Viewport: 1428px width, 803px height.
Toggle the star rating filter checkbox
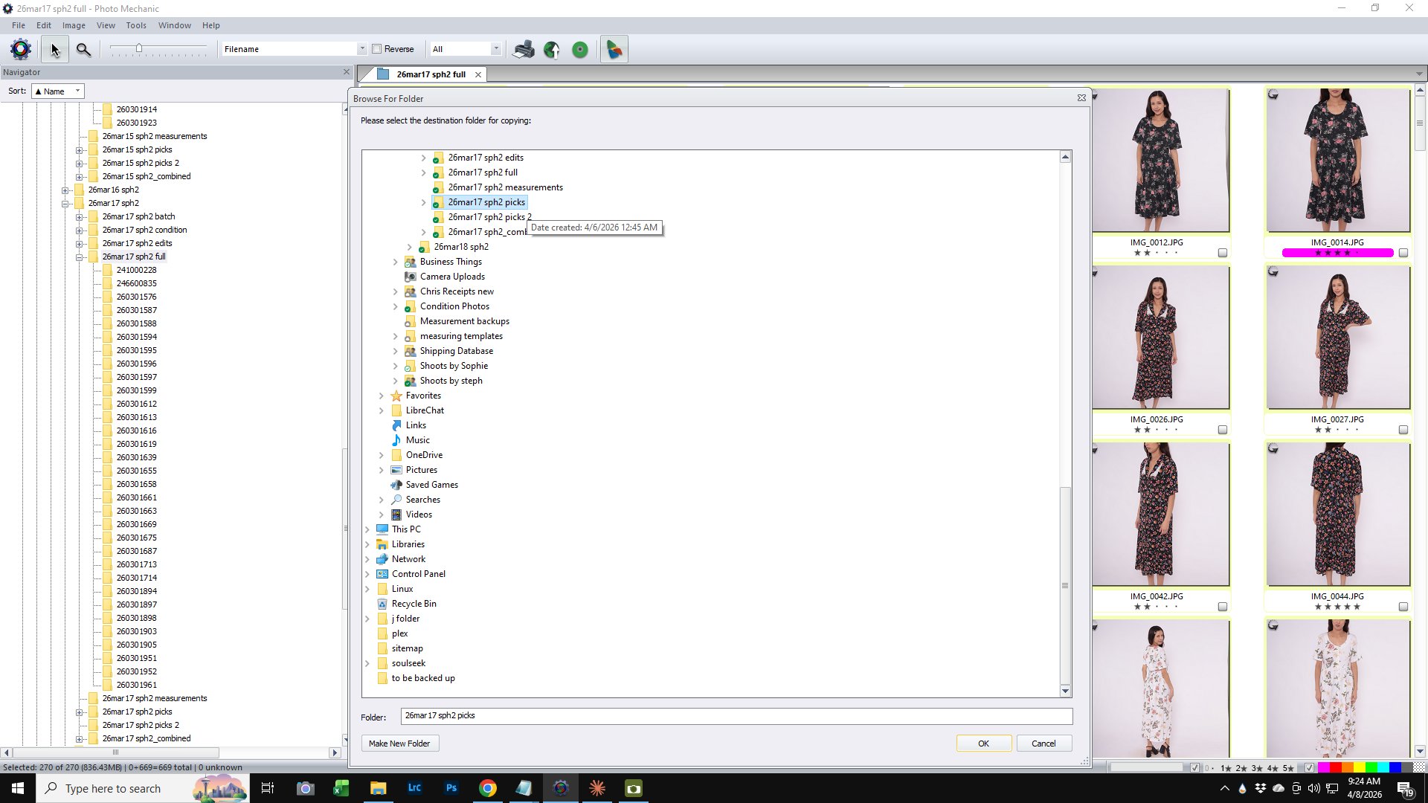click(1194, 767)
